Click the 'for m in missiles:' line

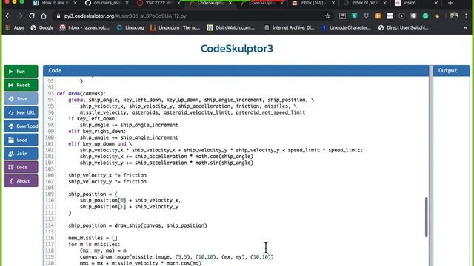(94, 245)
